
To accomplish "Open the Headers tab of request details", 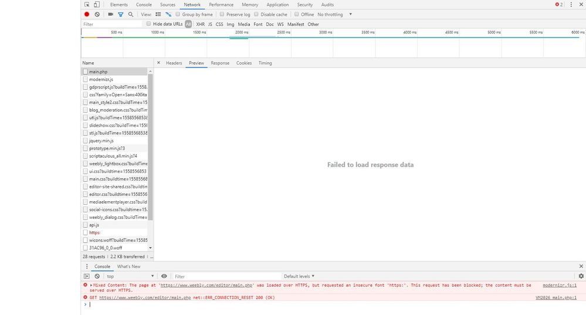I will (x=174, y=63).
